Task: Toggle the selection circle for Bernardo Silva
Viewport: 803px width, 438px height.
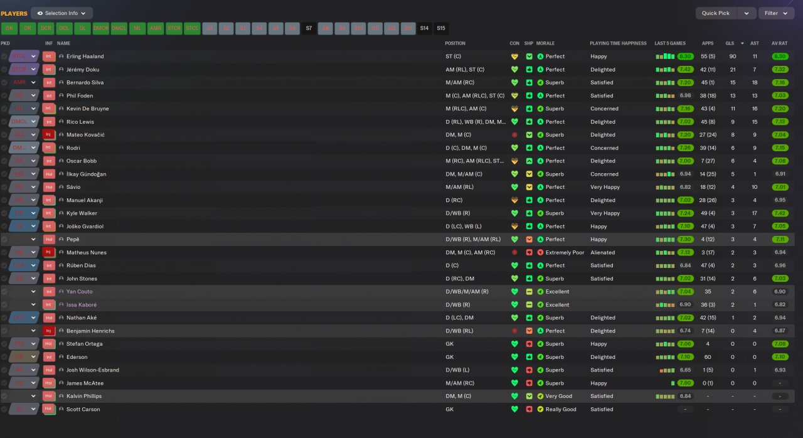Action: [4, 83]
